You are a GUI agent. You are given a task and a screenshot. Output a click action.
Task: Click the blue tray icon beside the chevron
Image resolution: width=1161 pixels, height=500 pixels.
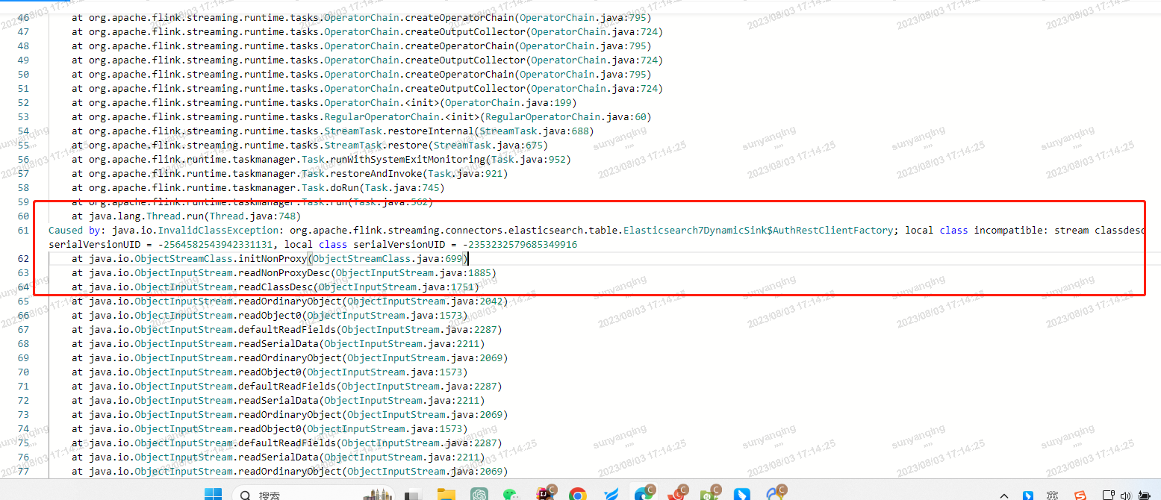1028,496
